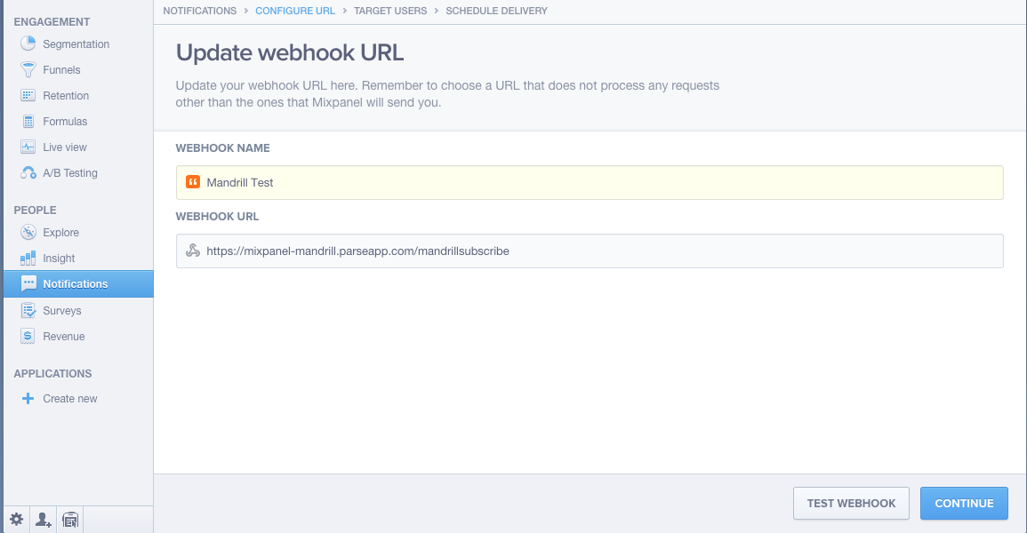The height and width of the screenshot is (533, 1027).
Task: Click the WEBHOOK URL label
Action: (217, 216)
